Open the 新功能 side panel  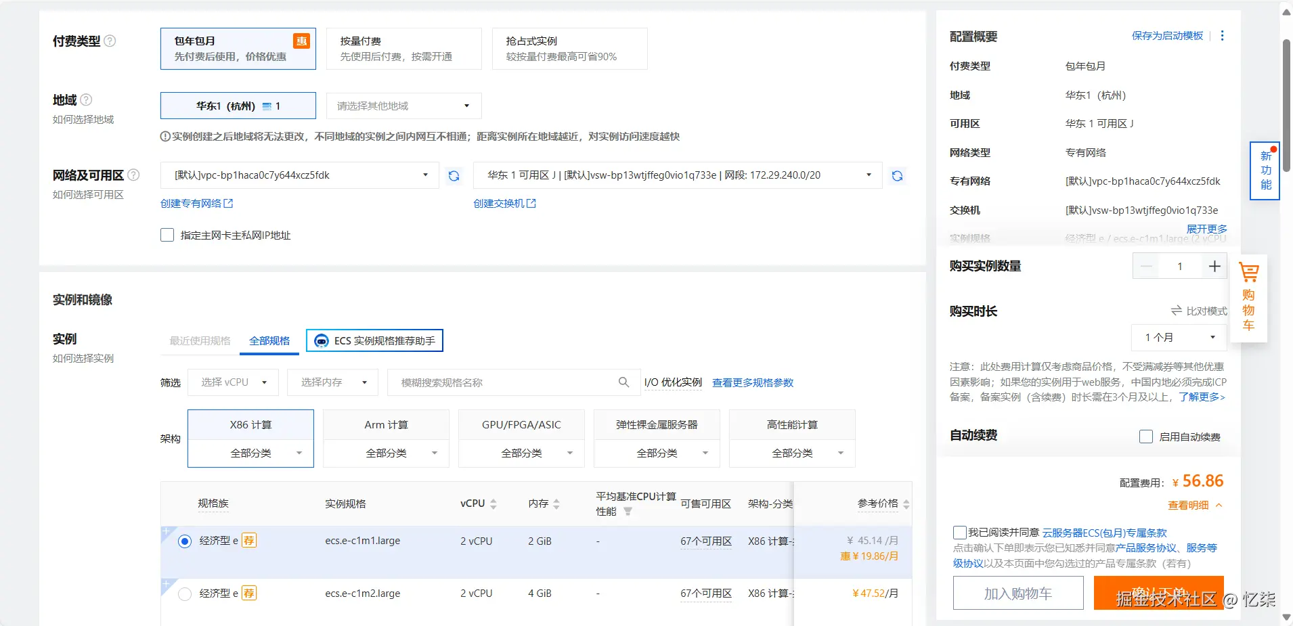1265,171
